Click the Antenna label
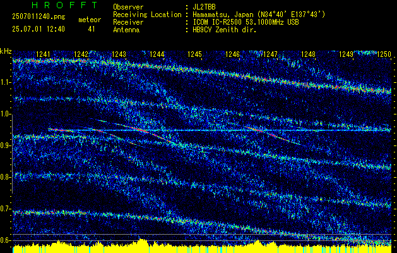This screenshot has width=397, height=253. click(126, 30)
